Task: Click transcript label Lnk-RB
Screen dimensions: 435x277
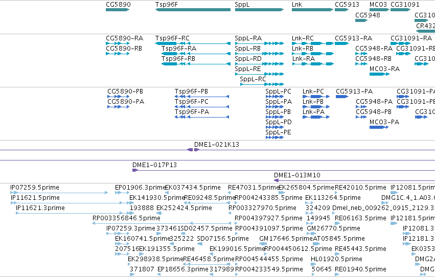Action: (x=303, y=48)
